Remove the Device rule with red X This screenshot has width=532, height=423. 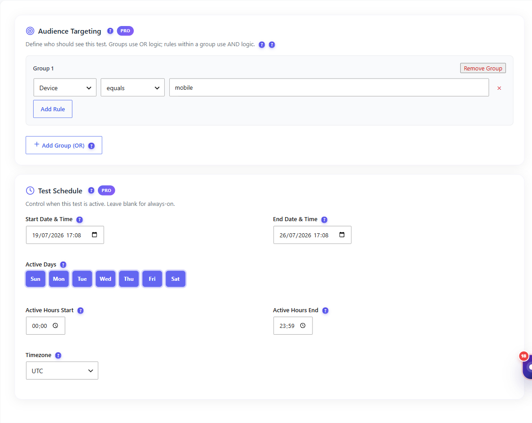point(499,88)
